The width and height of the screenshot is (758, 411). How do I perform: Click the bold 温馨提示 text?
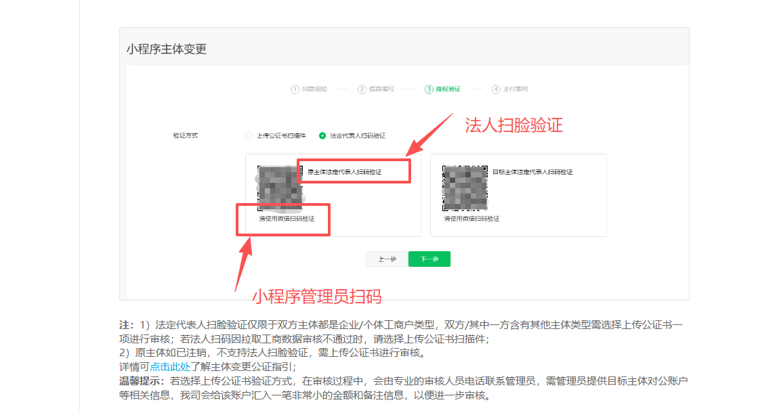(x=142, y=381)
